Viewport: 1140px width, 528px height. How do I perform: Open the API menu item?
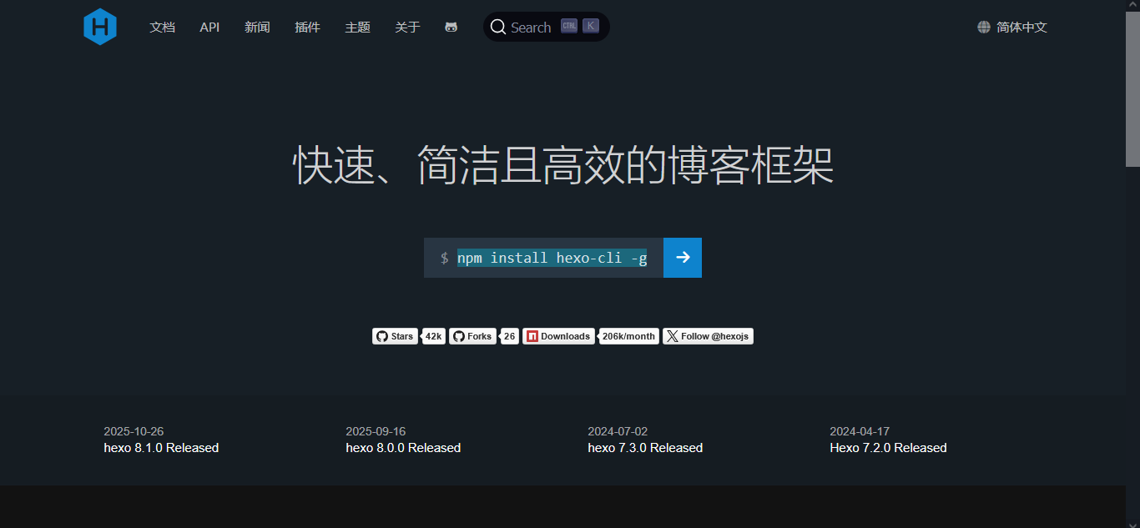[209, 27]
